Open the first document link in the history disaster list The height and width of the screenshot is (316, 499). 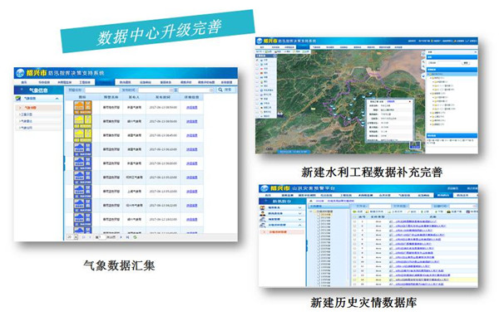pyautogui.click(x=416, y=221)
